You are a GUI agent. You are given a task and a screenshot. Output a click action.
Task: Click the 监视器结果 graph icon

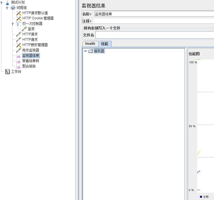pos(18,55)
